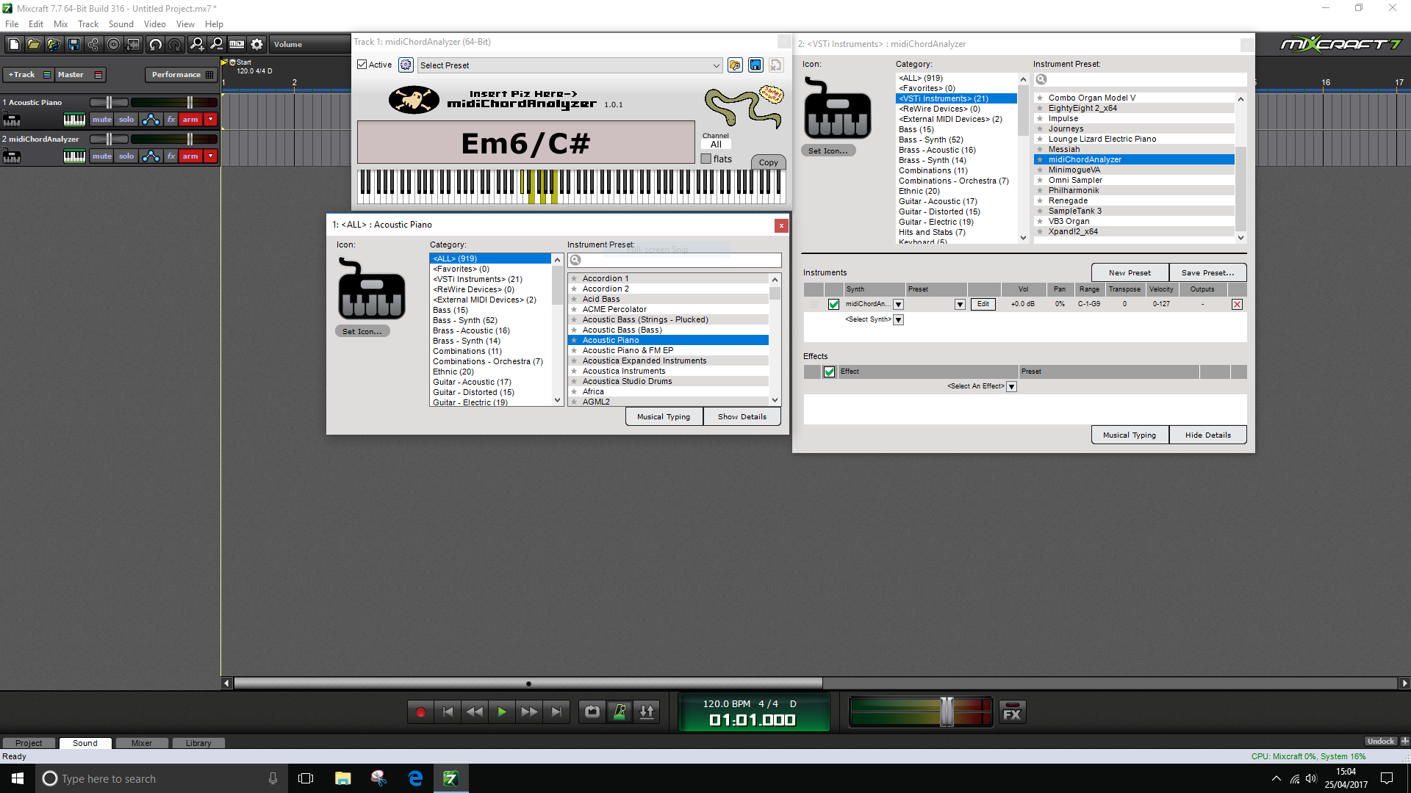The image size is (1411, 793).
Task: Click the Save Preset button in instrument panel
Action: pyautogui.click(x=1207, y=272)
